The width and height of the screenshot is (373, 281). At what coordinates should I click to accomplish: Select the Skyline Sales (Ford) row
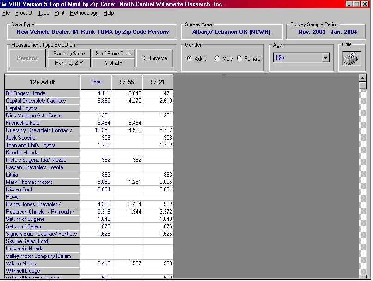(x=43, y=241)
